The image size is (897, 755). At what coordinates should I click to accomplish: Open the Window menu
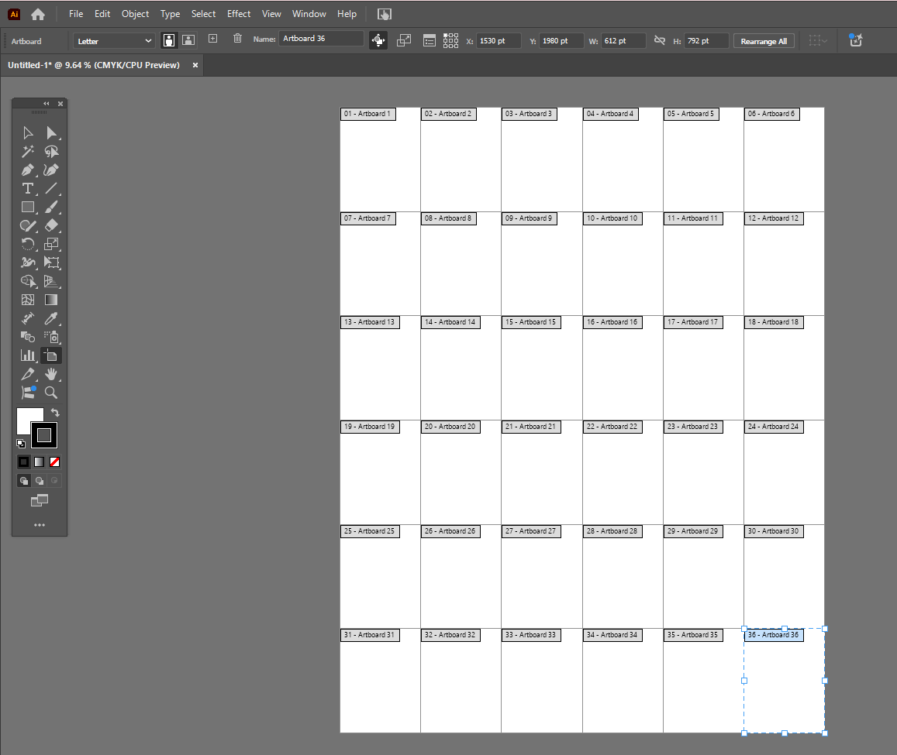(x=309, y=14)
